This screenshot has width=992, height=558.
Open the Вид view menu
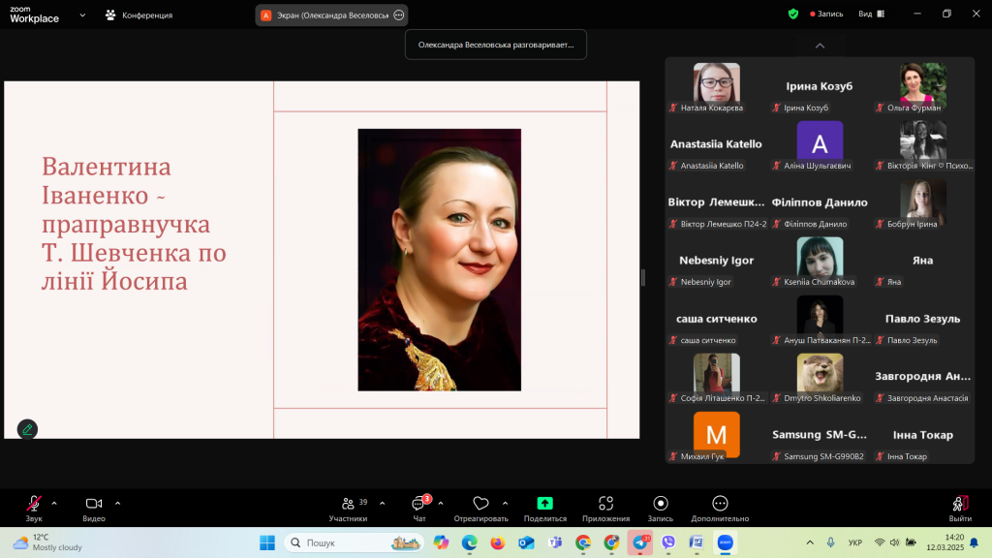[x=870, y=15]
